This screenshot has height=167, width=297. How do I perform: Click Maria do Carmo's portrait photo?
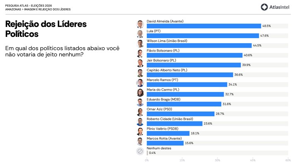pos(140,93)
